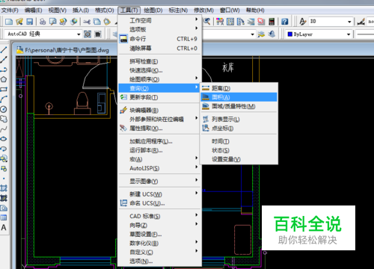This screenshot has height=269, width=374.
Task: Select the Arc draw tool
Action: coord(4,99)
